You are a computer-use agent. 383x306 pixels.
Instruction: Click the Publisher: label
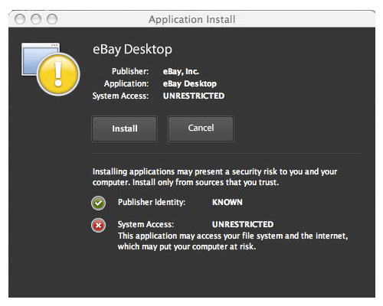pyautogui.click(x=130, y=71)
